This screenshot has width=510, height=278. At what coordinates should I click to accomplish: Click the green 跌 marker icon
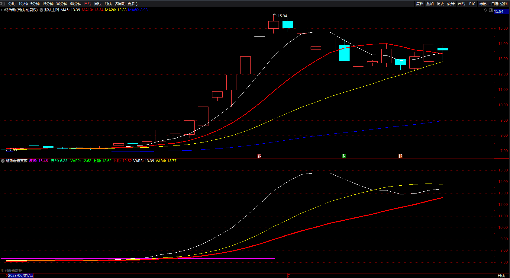click(344, 156)
